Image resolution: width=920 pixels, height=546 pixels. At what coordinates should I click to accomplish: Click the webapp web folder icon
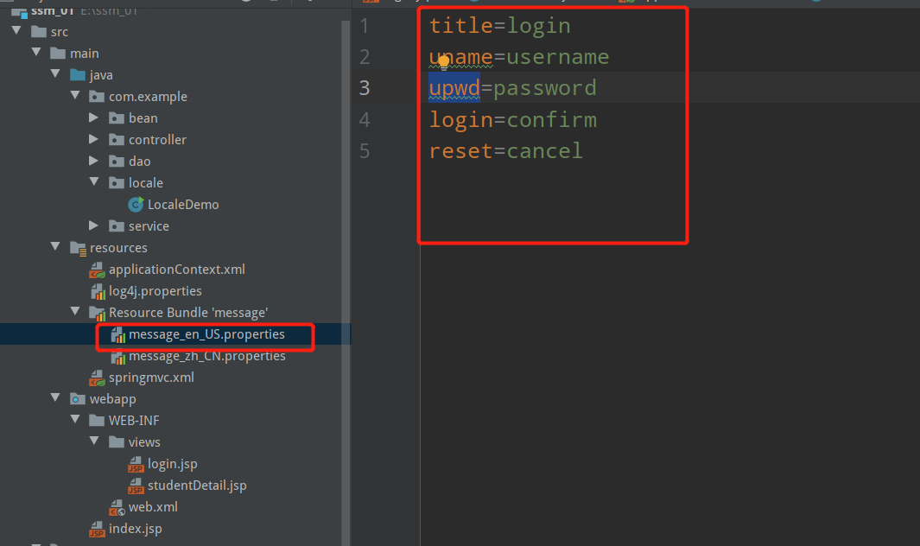pos(78,399)
